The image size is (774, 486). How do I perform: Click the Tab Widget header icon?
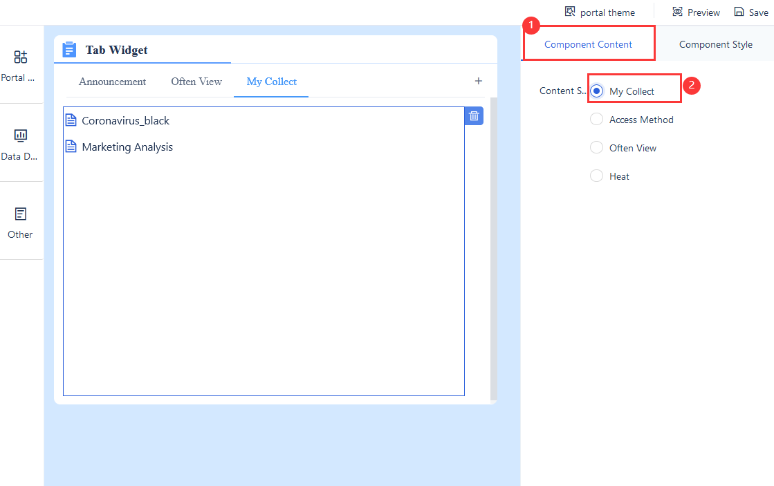click(69, 49)
